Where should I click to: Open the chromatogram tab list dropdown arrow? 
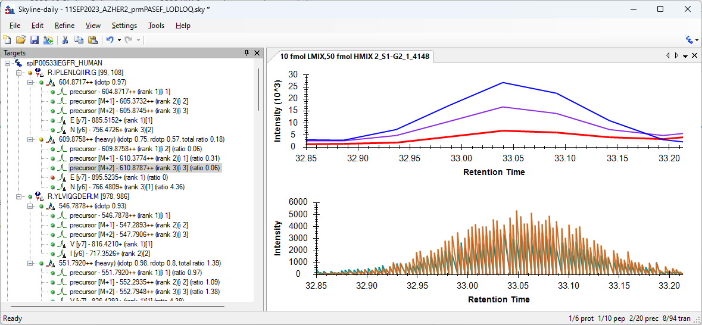click(685, 56)
